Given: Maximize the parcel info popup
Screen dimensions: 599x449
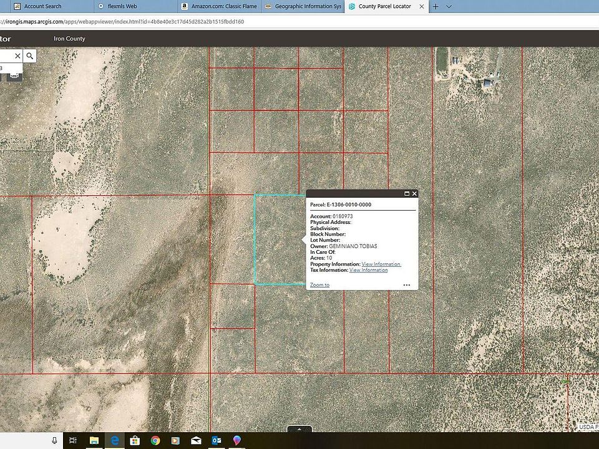Looking at the screenshot, I should (x=407, y=194).
